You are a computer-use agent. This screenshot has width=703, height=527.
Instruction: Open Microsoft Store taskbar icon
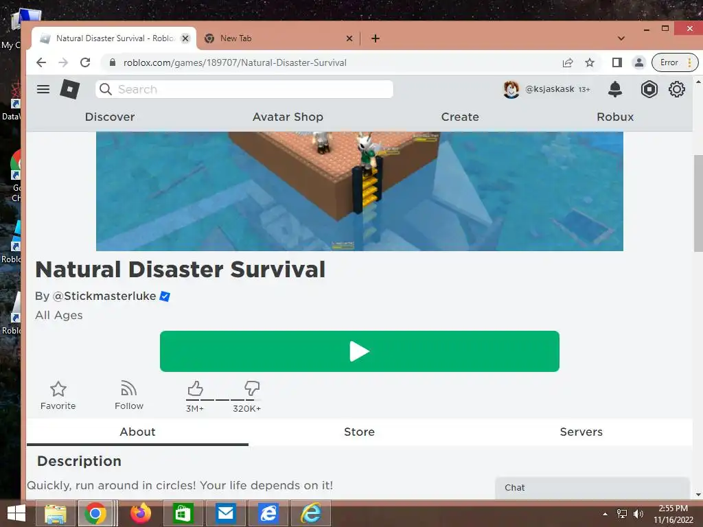tap(182, 513)
